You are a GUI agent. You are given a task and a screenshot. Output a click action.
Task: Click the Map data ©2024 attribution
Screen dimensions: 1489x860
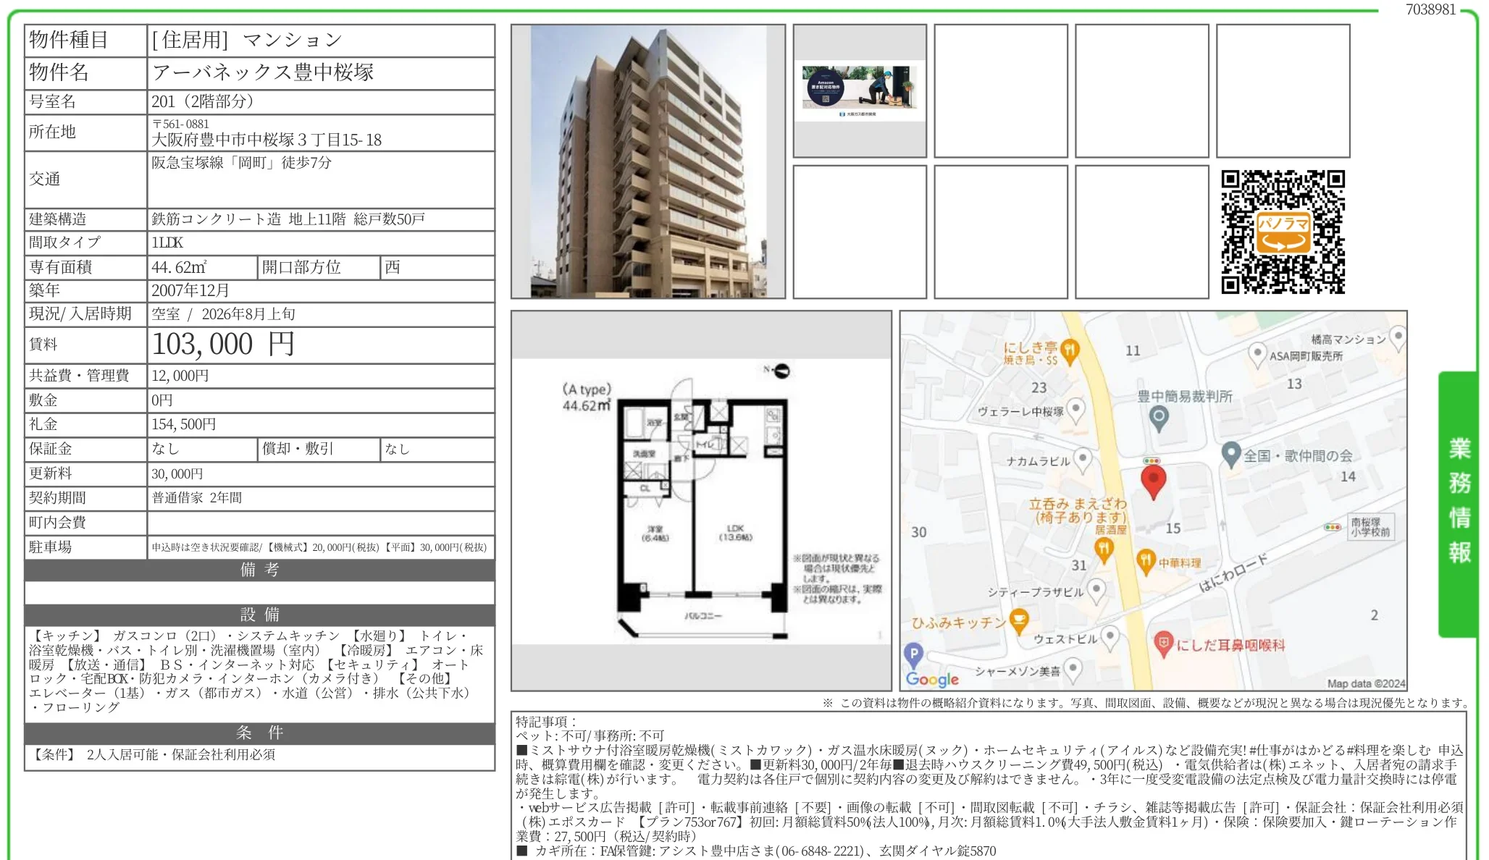1366,683
